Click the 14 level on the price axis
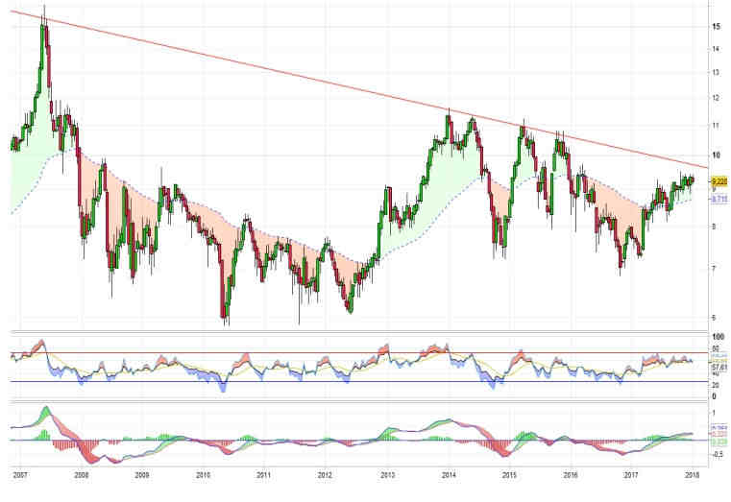The width and height of the screenshot is (731, 502). [716, 49]
